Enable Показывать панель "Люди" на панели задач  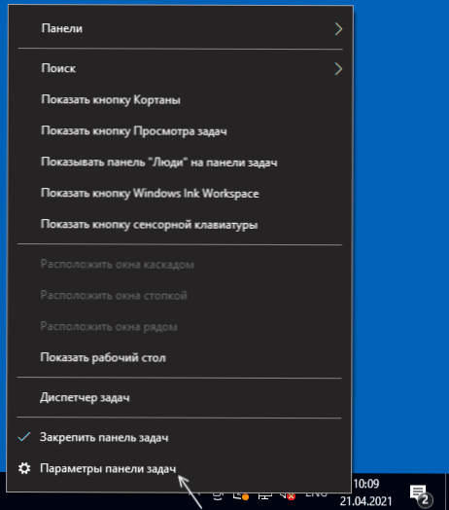pos(180,162)
